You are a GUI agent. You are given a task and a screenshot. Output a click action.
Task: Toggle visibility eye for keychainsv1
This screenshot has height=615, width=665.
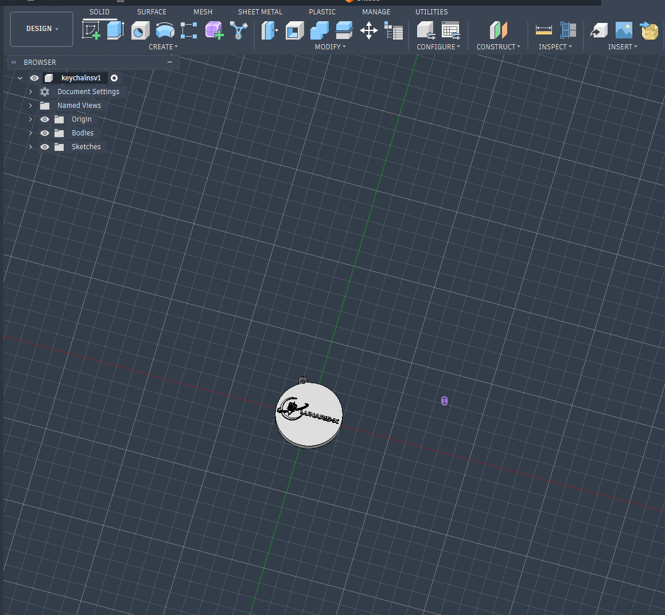coord(34,78)
